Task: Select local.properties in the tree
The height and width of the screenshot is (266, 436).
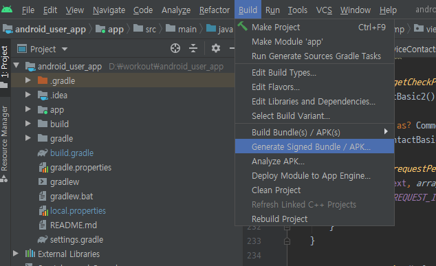Action: click(x=78, y=211)
